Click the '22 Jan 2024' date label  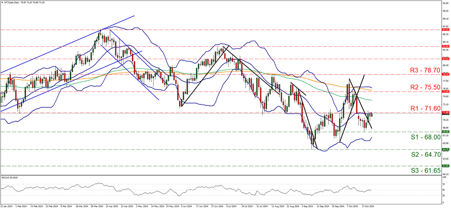[x=6, y=207]
